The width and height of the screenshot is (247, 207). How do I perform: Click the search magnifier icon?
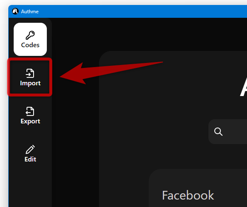(218, 132)
